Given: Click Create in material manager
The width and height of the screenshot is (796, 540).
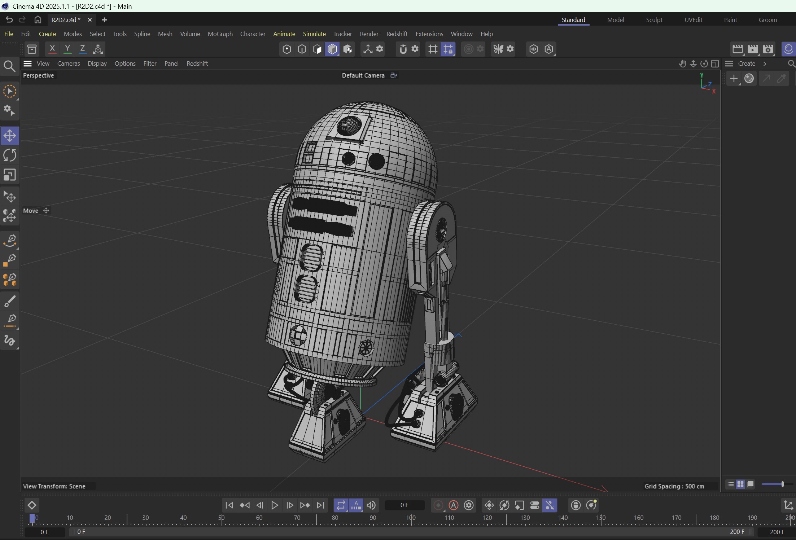Looking at the screenshot, I should [747, 63].
